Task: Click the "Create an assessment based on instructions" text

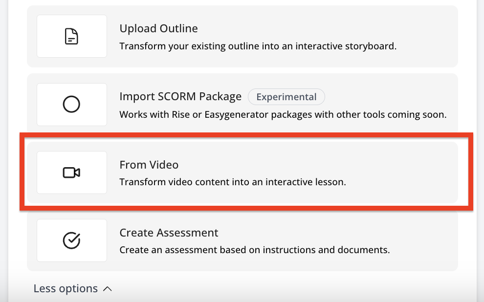Action: pos(254,250)
